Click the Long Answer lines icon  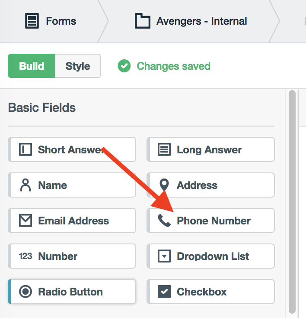(x=164, y=150)
